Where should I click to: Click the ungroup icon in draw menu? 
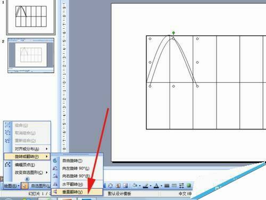(7, 133)
